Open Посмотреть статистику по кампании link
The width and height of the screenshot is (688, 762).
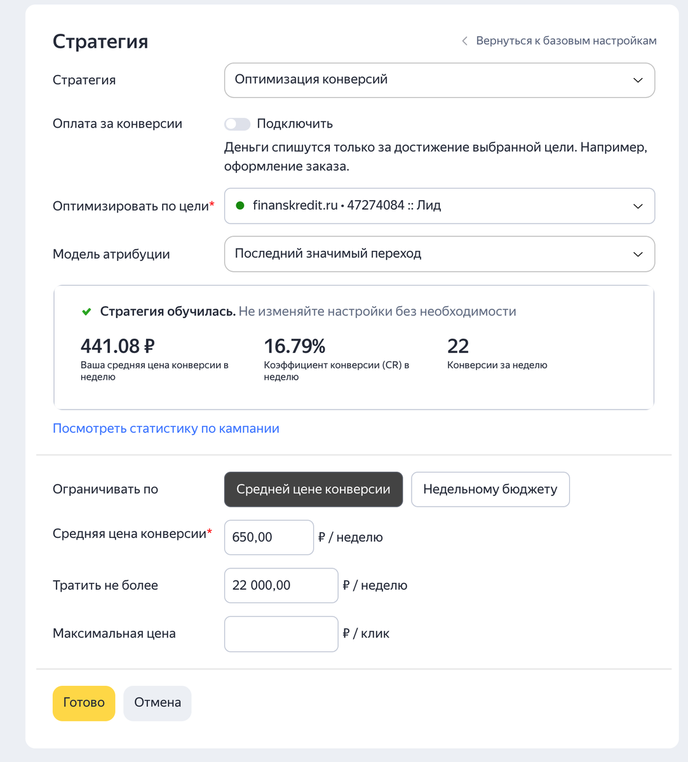[166, 429]
